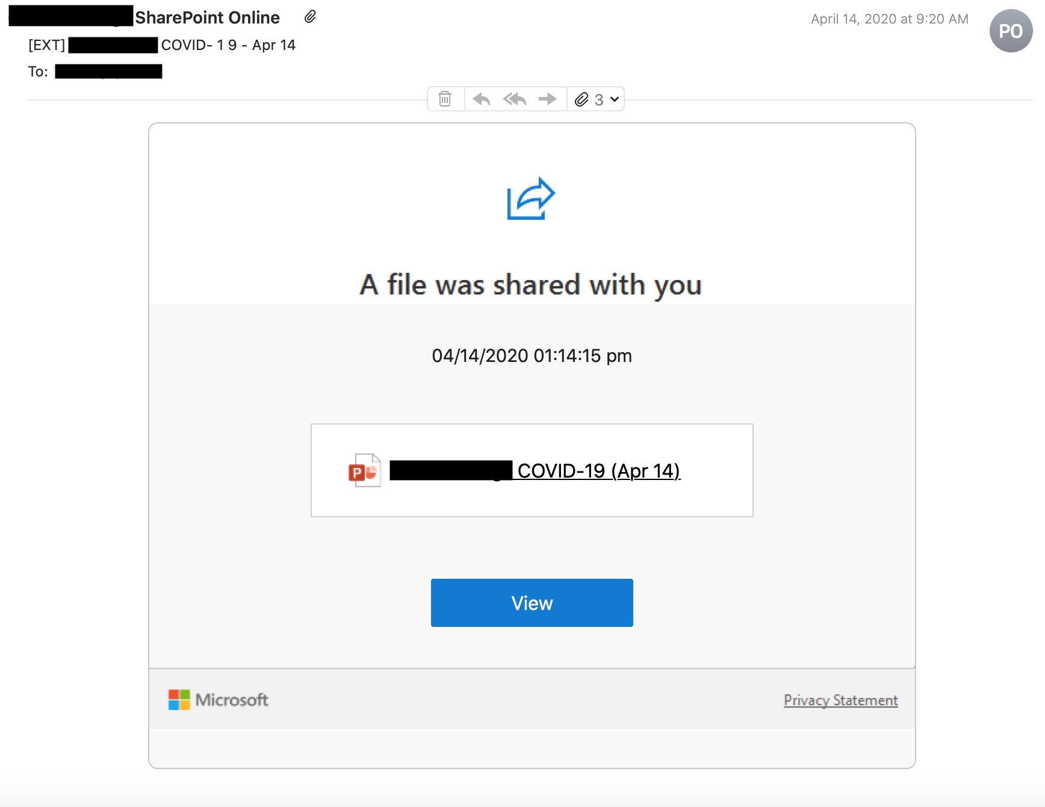Expand the attachments dropdown chevron
The height and width of the screenshot is (807, 1045).
click(614, 99)
